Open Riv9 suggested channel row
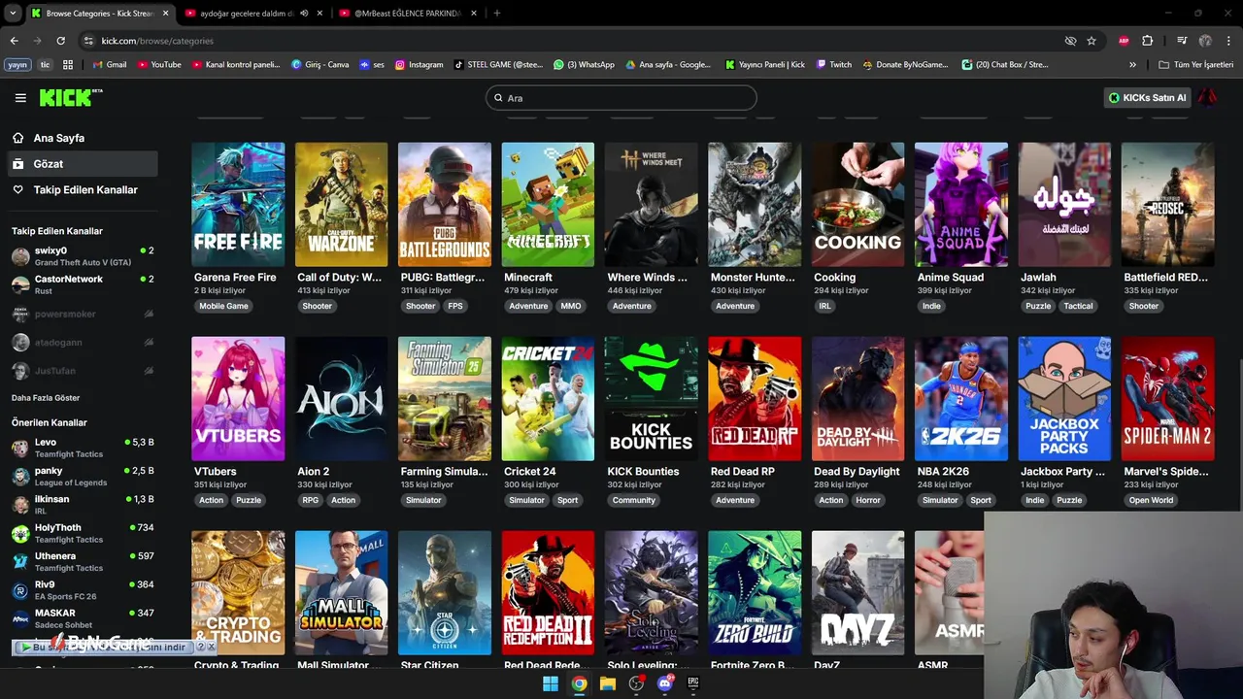The height and width of the screenshot is (699, 1243). (x=82, y=590)
